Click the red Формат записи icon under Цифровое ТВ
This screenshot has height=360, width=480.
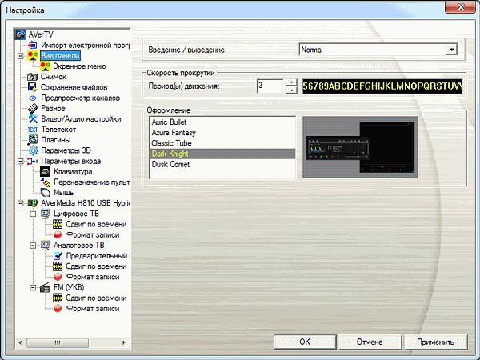click(58, 234)
